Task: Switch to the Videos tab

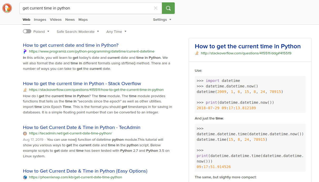Action: tap(56, 19)
